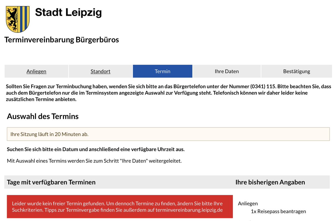Click the 'Mit Auswahl eines Termins' note
This screenshot has width=336, height=221.
[x=94, y=161]
